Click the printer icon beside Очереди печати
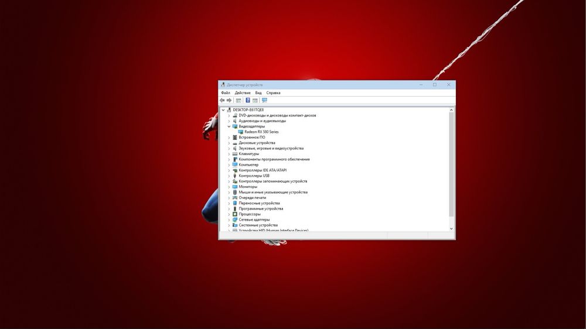 [235, 197]
